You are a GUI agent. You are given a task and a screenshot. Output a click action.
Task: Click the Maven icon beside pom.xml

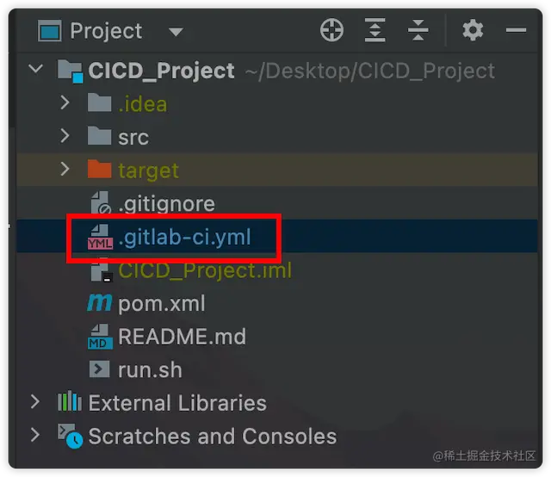100,303
